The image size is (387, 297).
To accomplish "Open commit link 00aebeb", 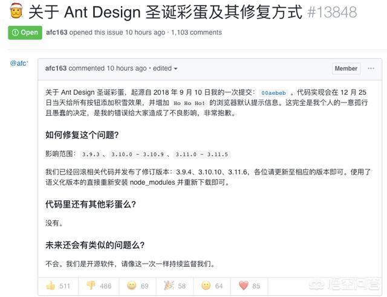I will pyautogui.click(x=273, y=93).
